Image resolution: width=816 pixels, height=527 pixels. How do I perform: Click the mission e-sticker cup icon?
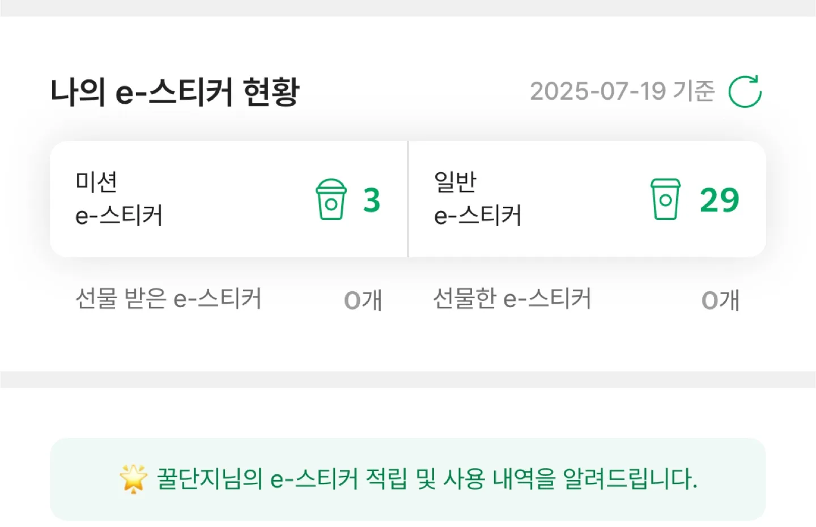(331, 199)
